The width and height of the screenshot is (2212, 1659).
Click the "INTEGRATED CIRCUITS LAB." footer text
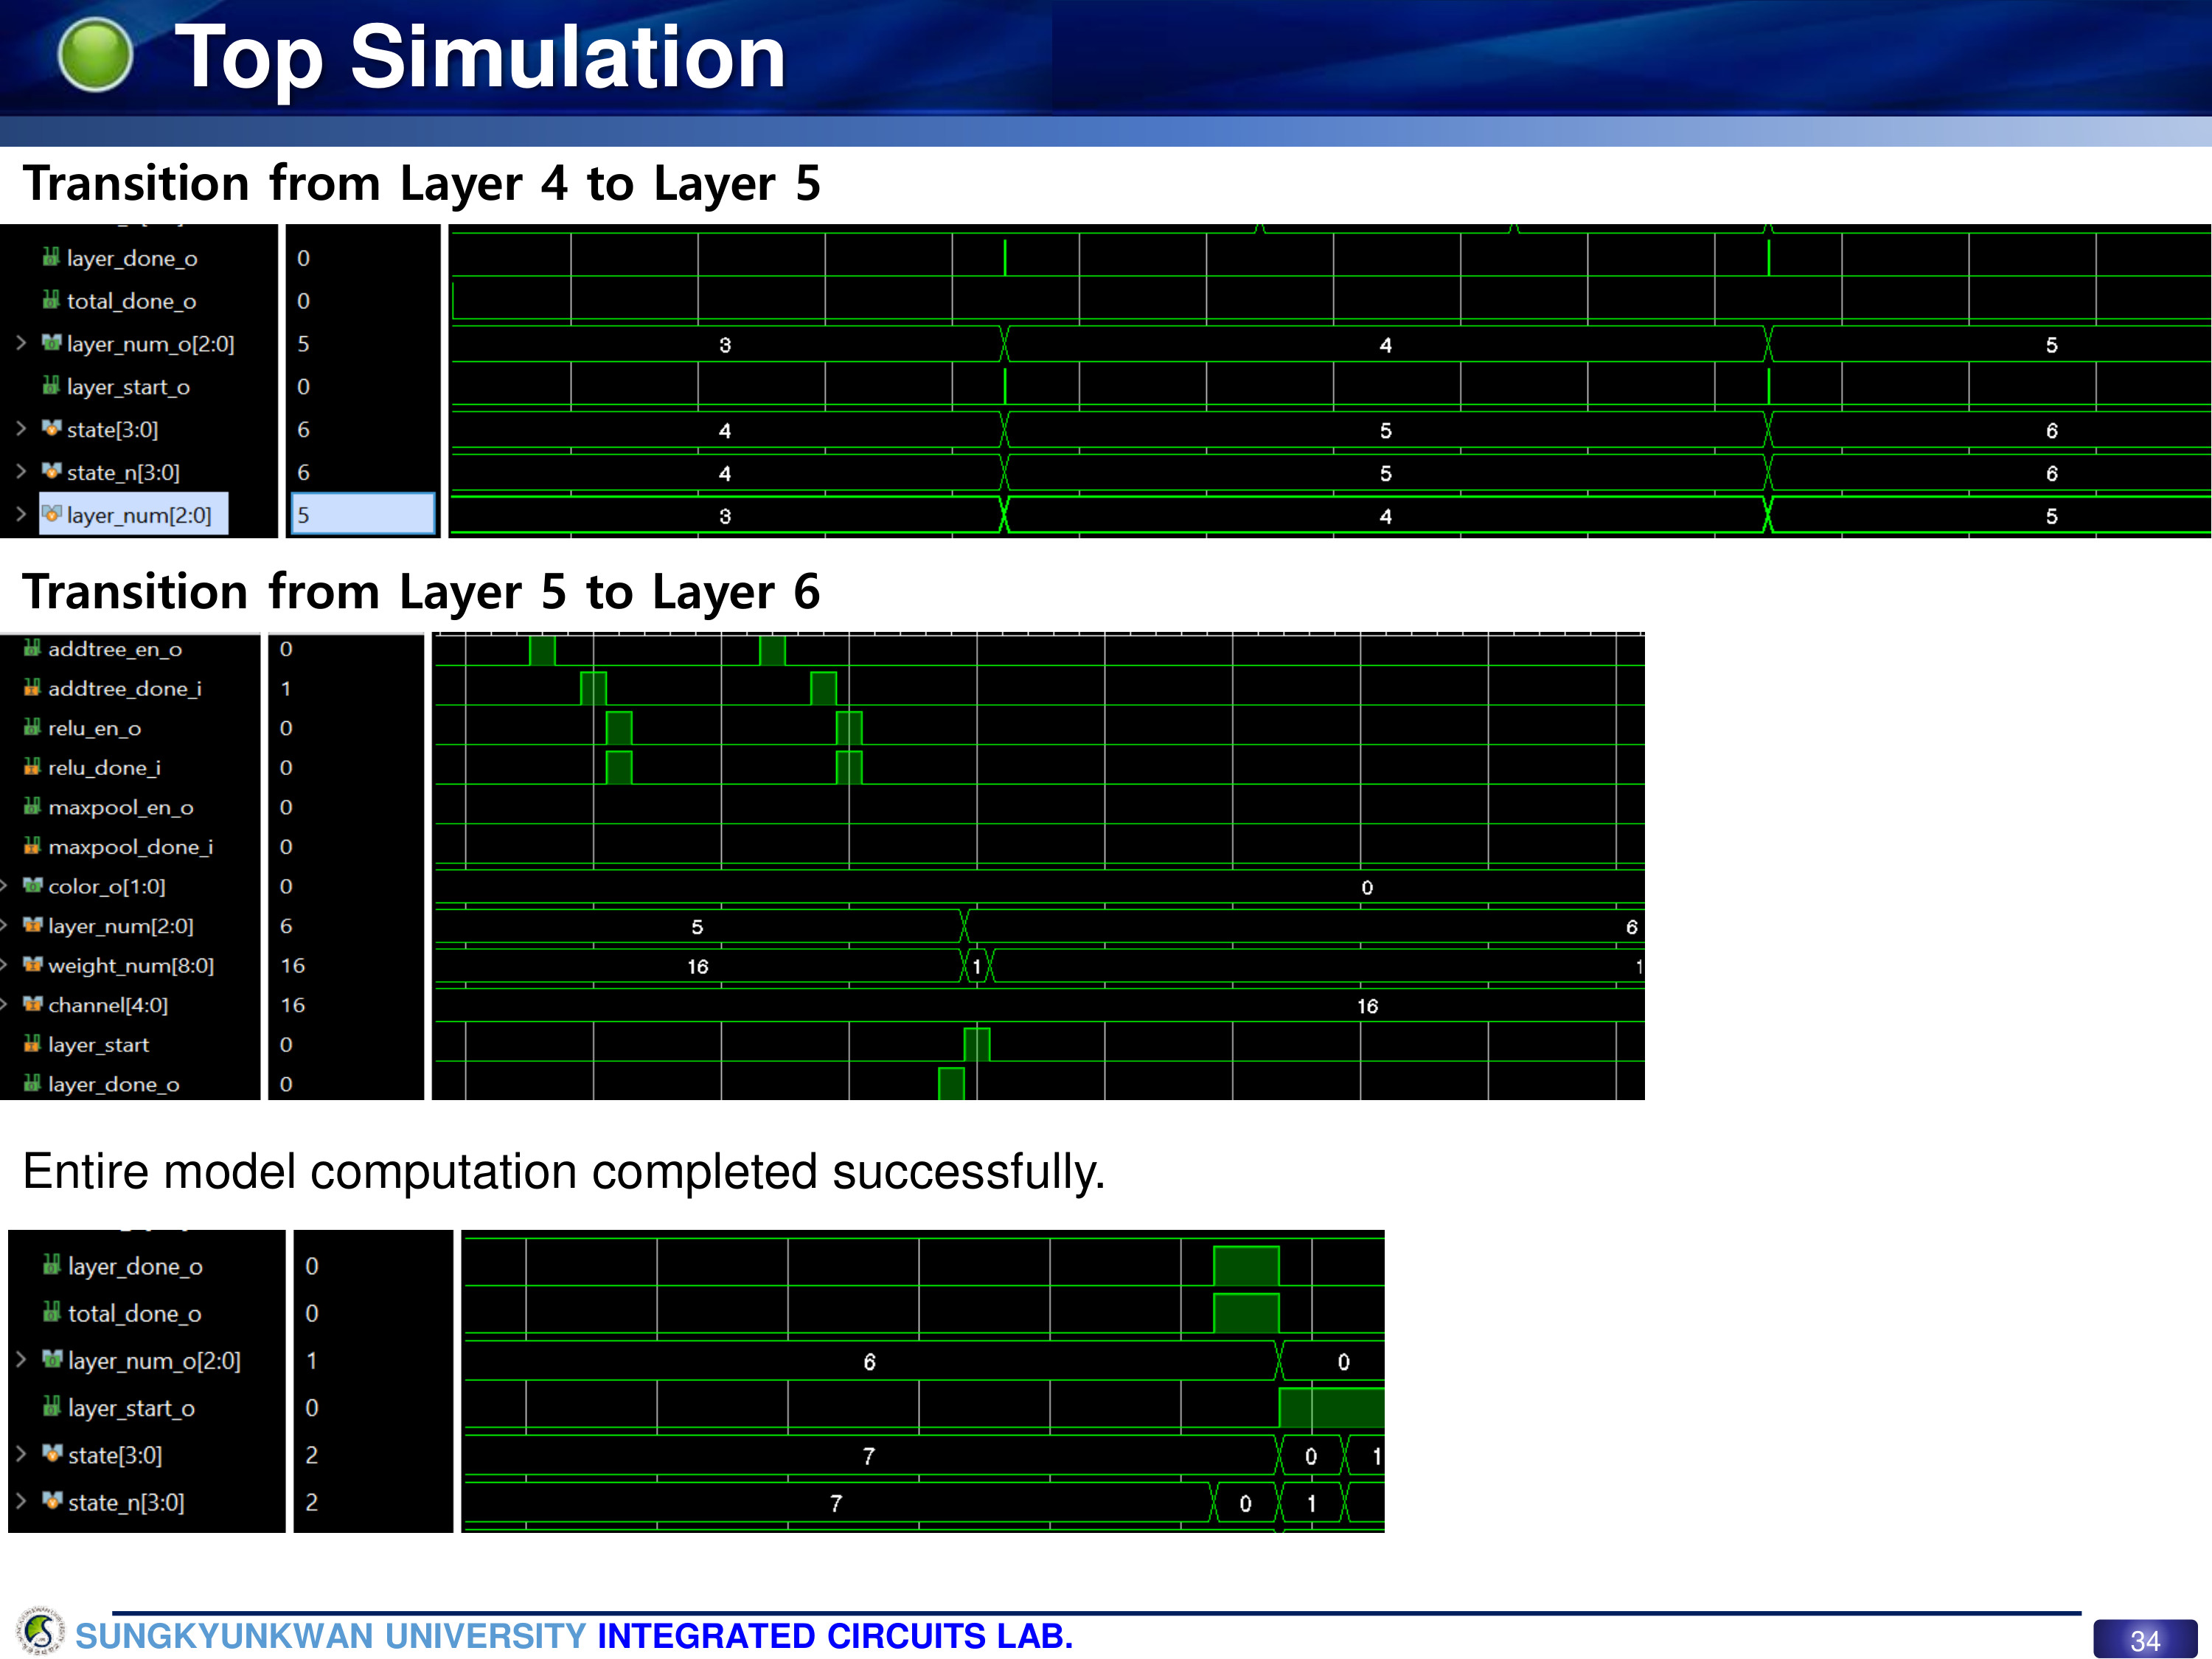pyautogui.click(x=835, y=1636)
